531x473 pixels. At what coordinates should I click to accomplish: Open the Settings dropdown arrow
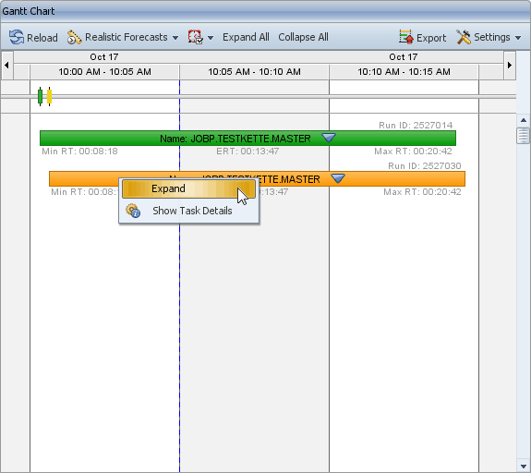pos(518,38)
